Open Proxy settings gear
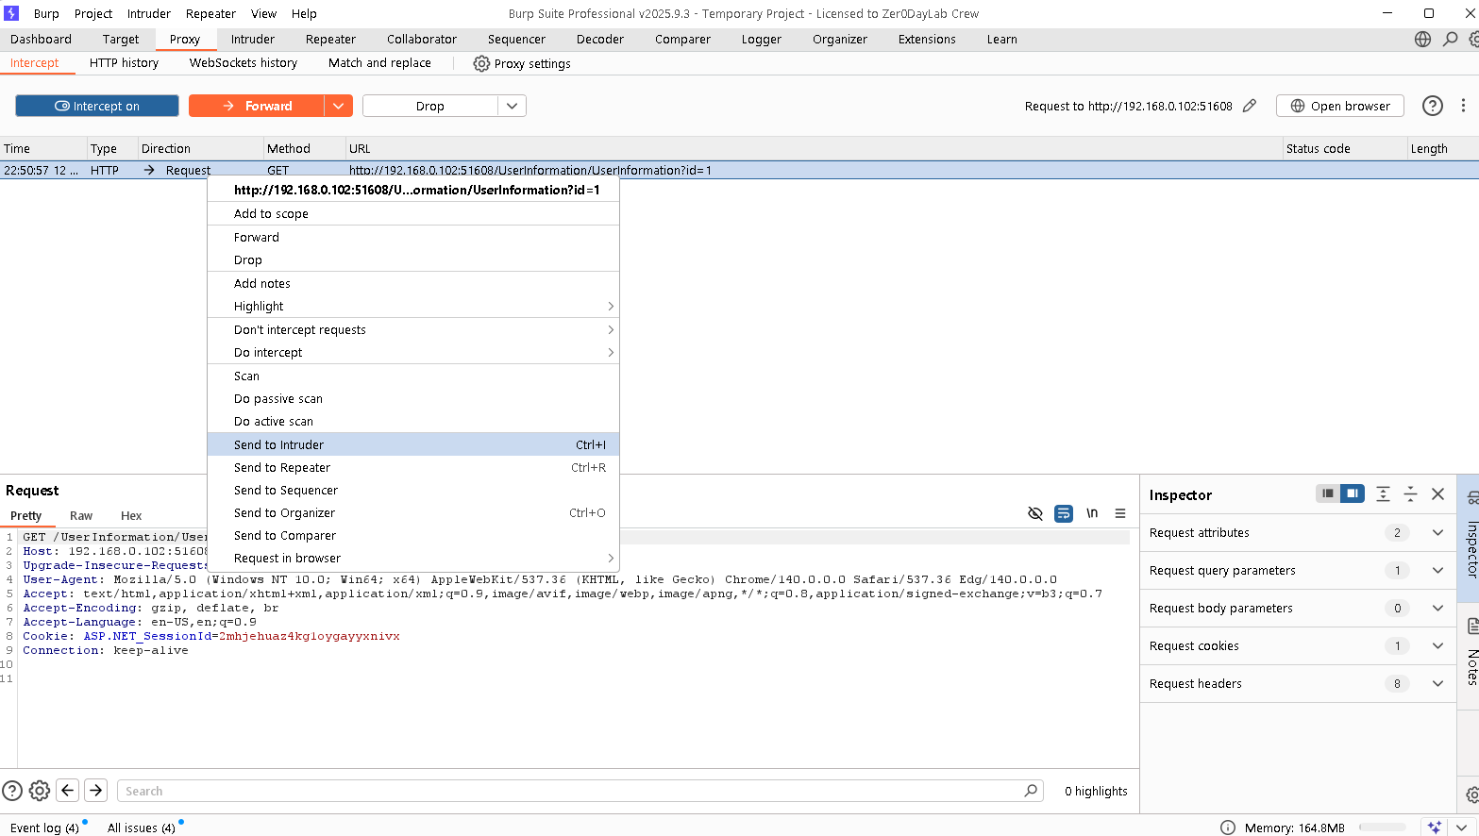 click(x=481, y=63)
